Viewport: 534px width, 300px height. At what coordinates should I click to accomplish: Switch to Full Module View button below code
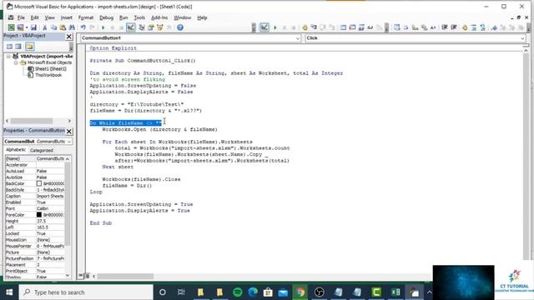(87, 276)
